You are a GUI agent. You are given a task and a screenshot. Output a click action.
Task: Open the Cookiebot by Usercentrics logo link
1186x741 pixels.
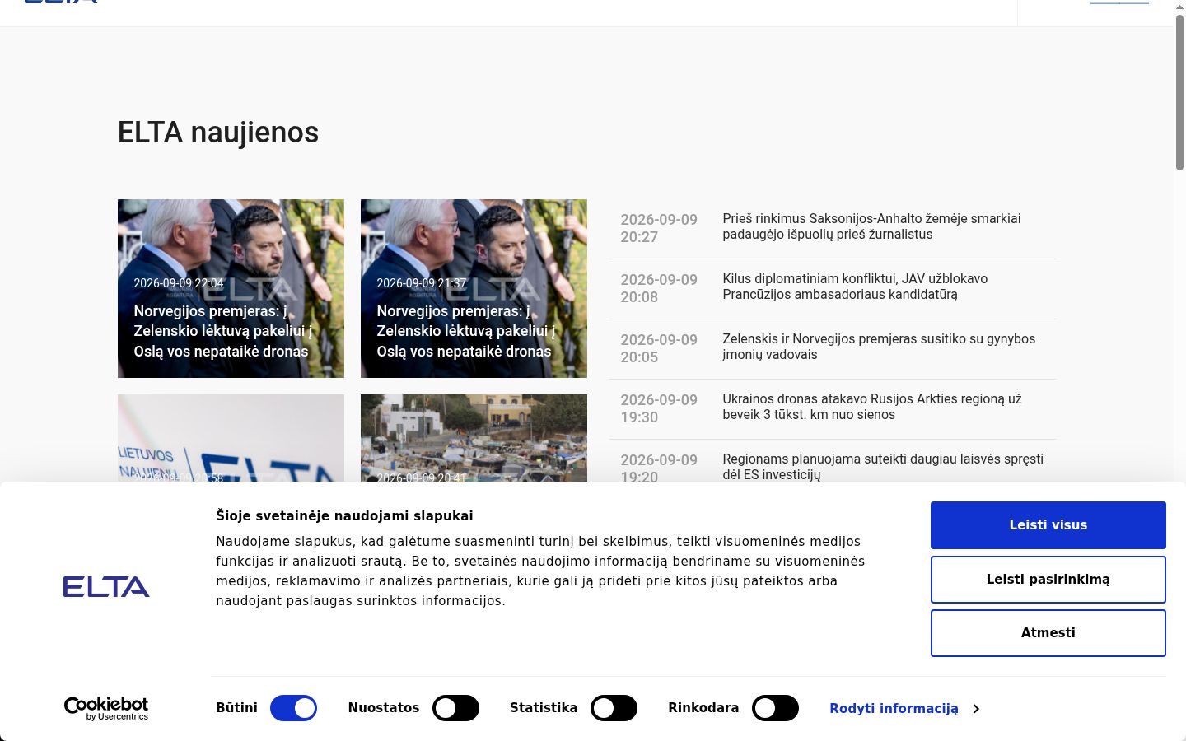point(106,708)
